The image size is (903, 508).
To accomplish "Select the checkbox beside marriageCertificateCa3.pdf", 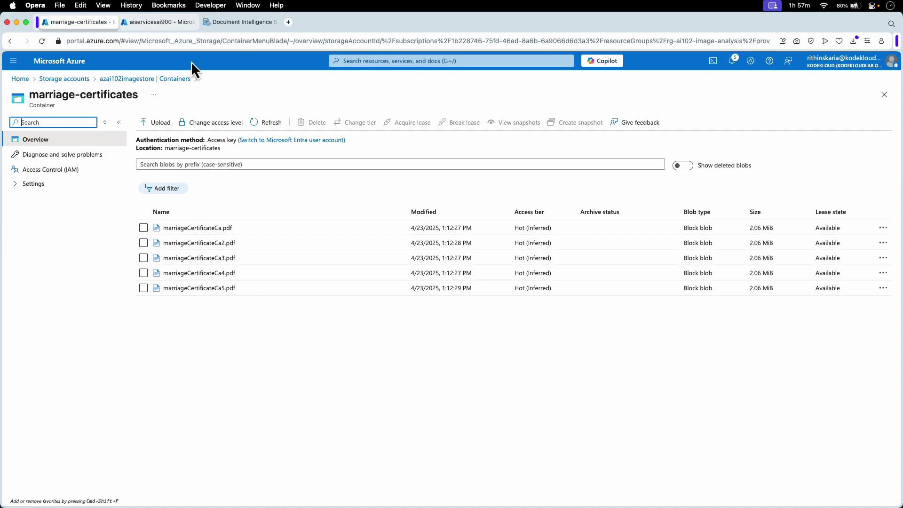I will [x=143, y=258].
